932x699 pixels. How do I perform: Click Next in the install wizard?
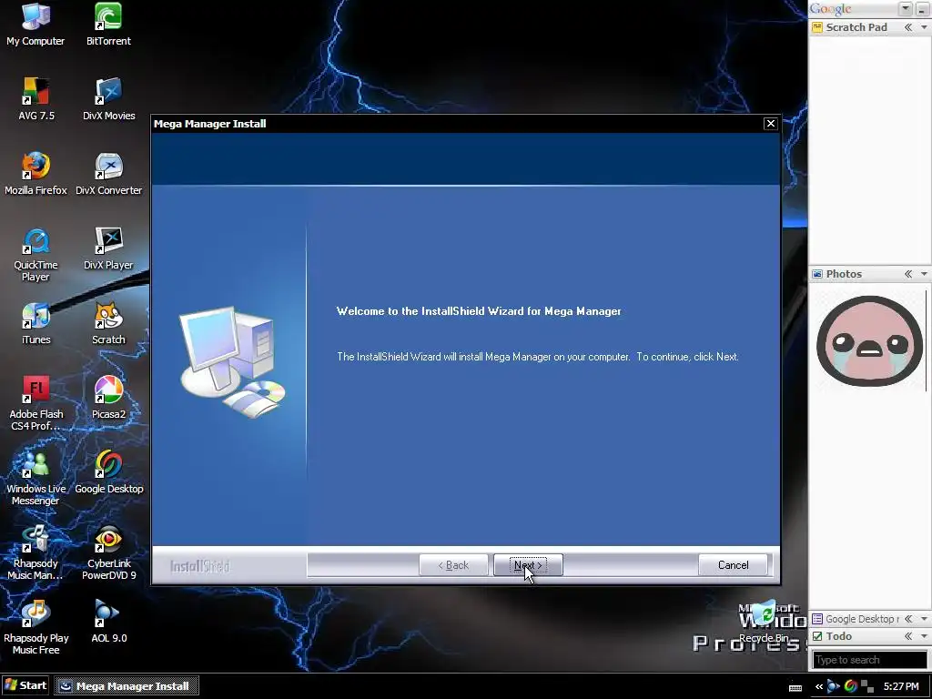[528, 564]
